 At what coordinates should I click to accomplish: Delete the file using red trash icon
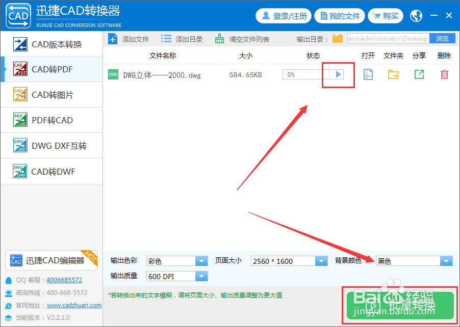443,74
